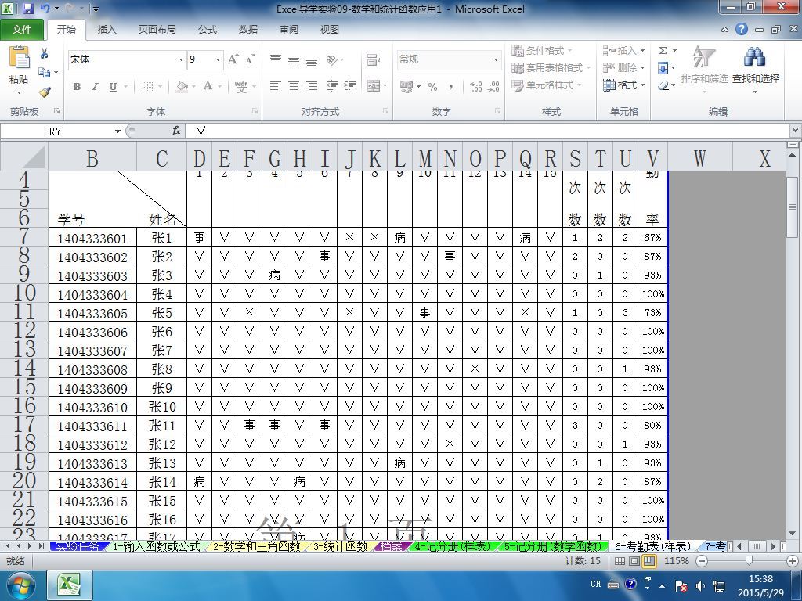
Task: Click the zoom slider handle
Action: click(x=749, y=561)
